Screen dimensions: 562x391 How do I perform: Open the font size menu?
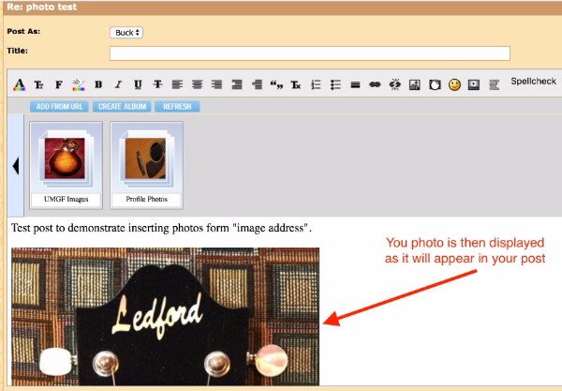38,84
